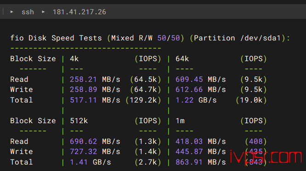Viewport: 306px width, 171px height.
Task: Click the (1.4k) IOPS value
Action: tap(148, 152)
